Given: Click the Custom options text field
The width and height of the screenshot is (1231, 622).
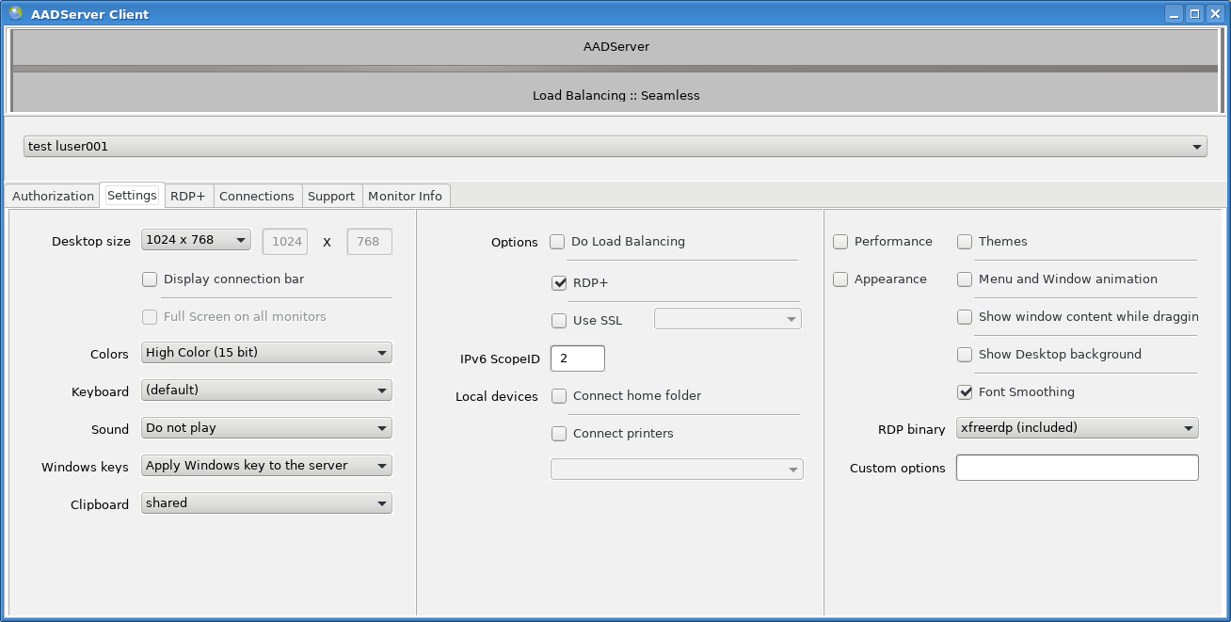Looking at the screenshot, I should click(x=1077, y=468).
